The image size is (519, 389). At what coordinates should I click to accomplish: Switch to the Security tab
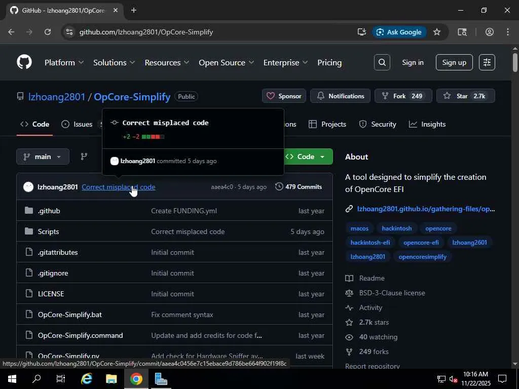point(377,124)
